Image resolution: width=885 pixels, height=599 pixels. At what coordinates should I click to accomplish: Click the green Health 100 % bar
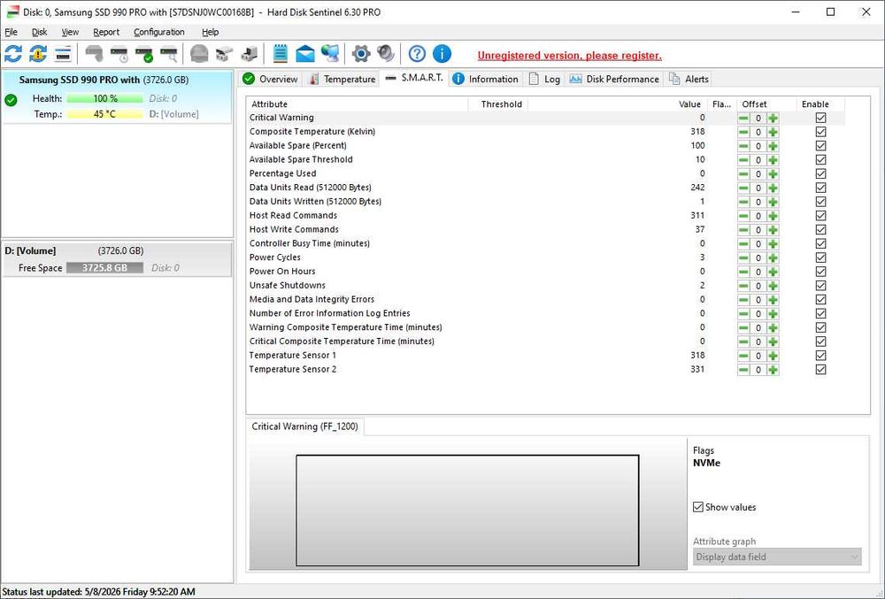click(x=104, y=98)
